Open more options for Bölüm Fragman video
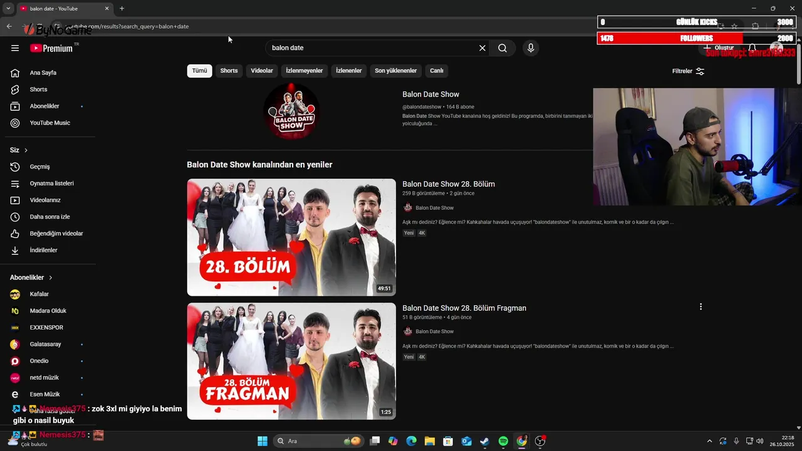Viewport: 802px width, 451px height. (x=700, y=307)
